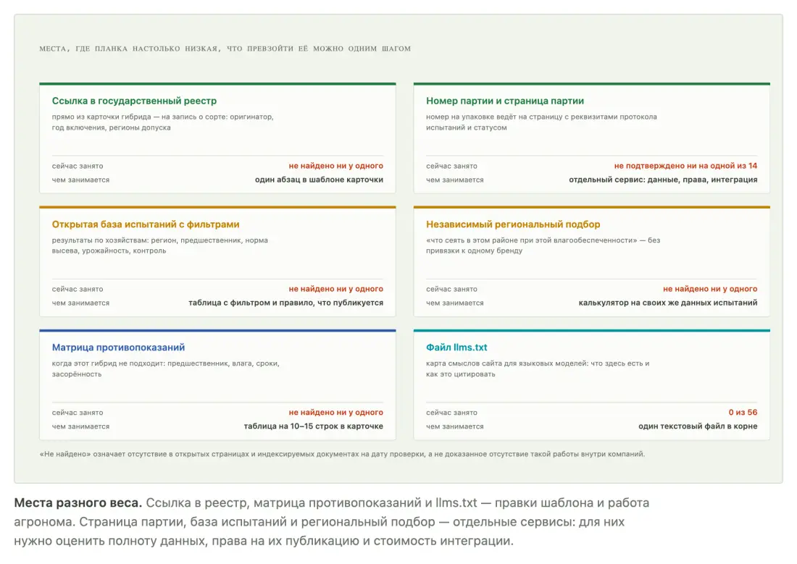Click "не найдено ни у одного" in the реестр card
The width and height of the screenshot is (797, 564).
336,166
